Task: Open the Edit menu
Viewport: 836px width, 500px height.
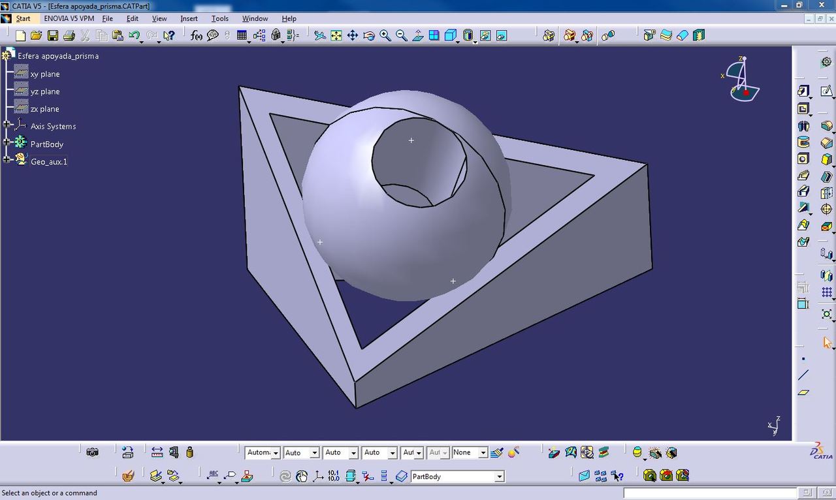Action: pyautogui.click(x=132, y=18)
